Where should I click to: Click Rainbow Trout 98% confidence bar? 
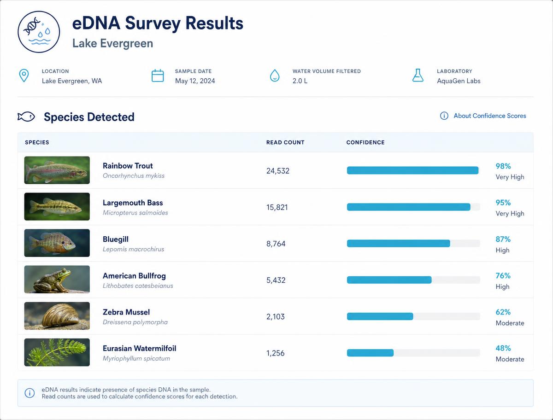pos(413,170)
